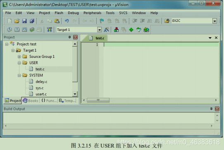Download to flash with LOAD icon
The image size is (224, 150).
50,30
